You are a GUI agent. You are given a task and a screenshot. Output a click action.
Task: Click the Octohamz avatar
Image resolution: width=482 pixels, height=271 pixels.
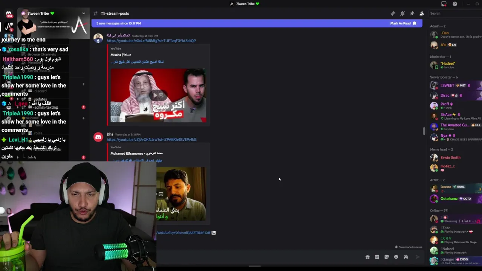[x=434, y=198]
